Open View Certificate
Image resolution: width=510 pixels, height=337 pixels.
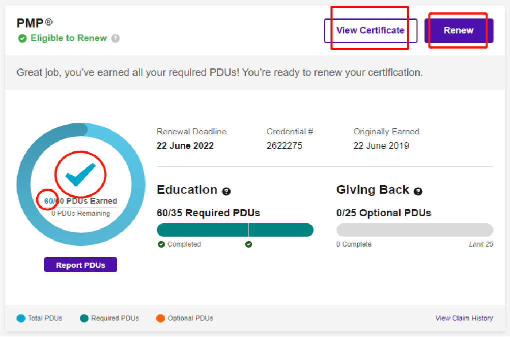click(x=370, y=30)
